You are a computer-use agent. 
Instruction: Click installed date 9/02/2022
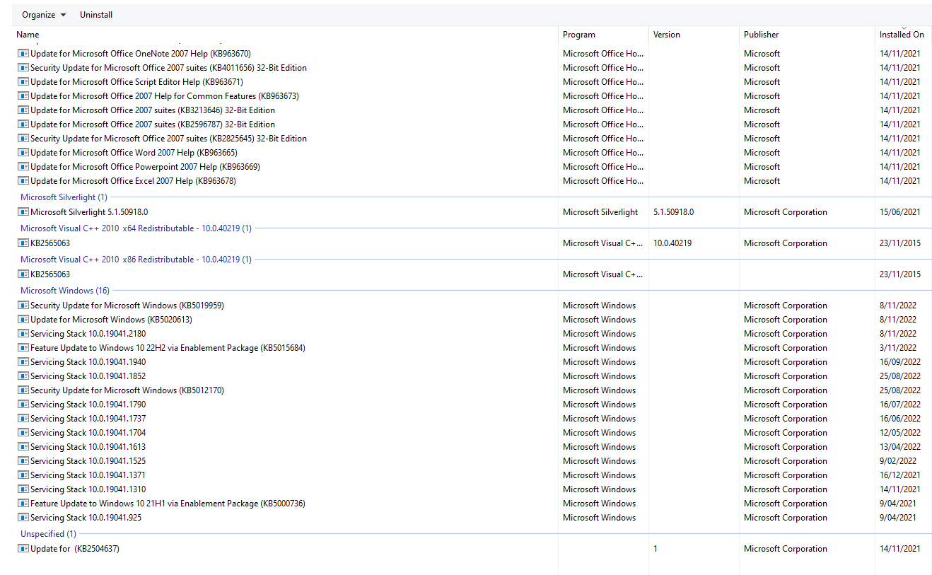click(x=898, y=461)
